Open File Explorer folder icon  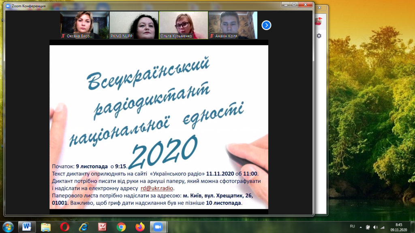point(46,227)
